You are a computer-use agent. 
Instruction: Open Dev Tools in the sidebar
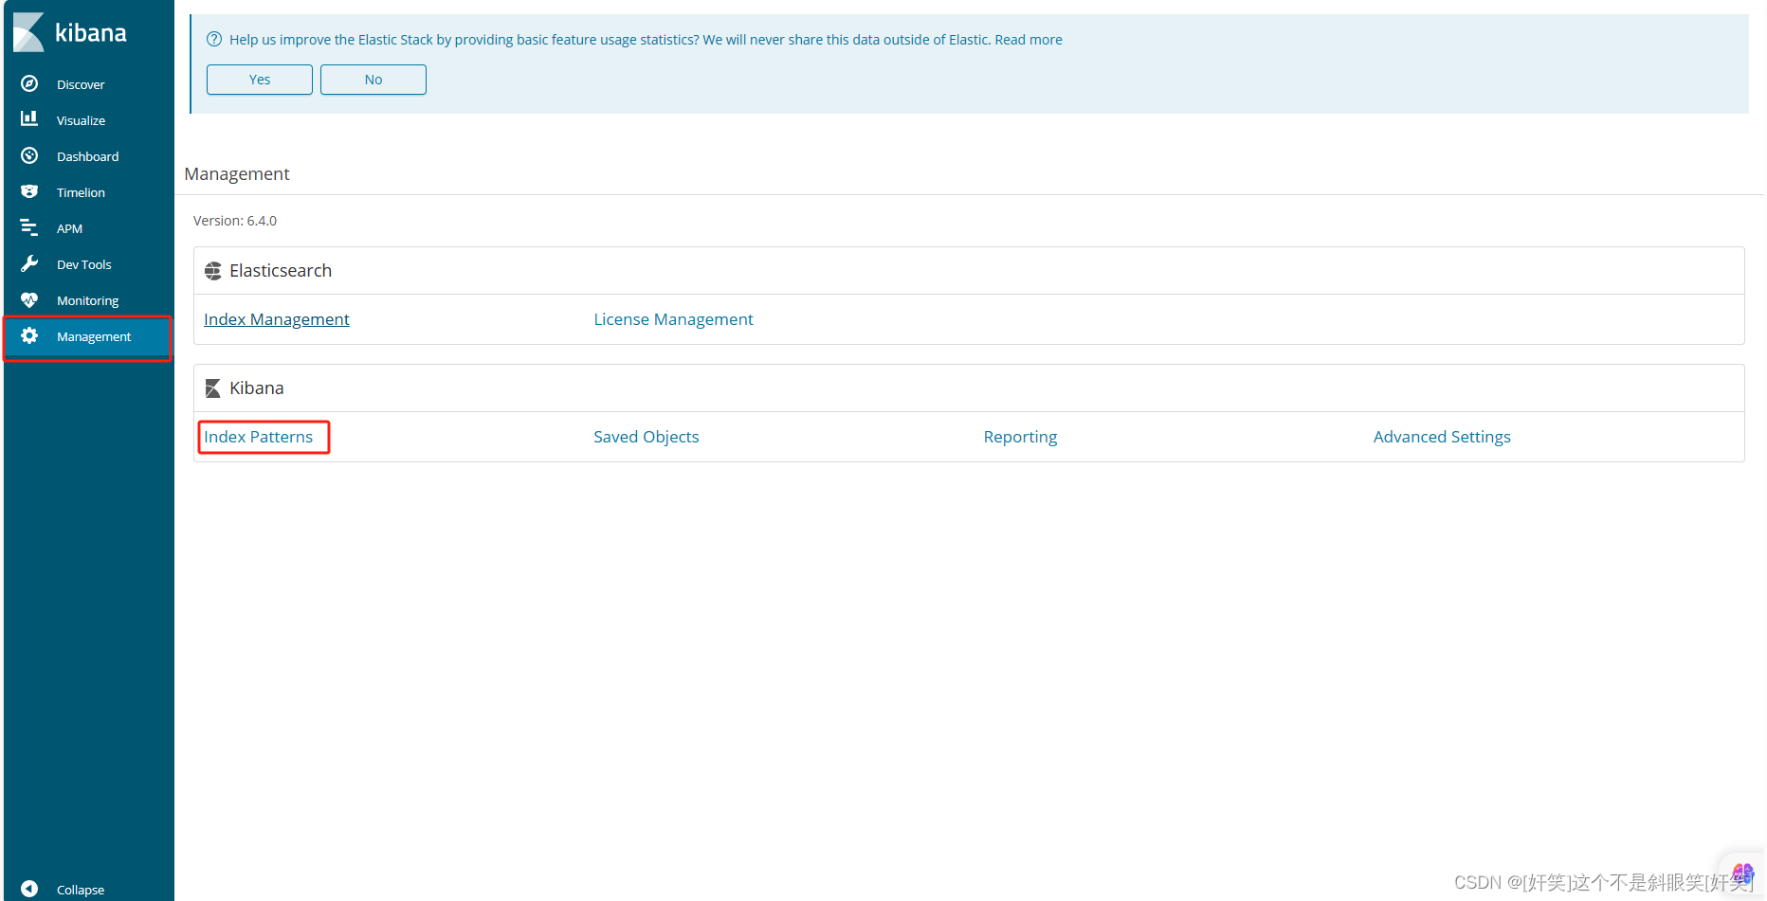click(x=83, y=264)
